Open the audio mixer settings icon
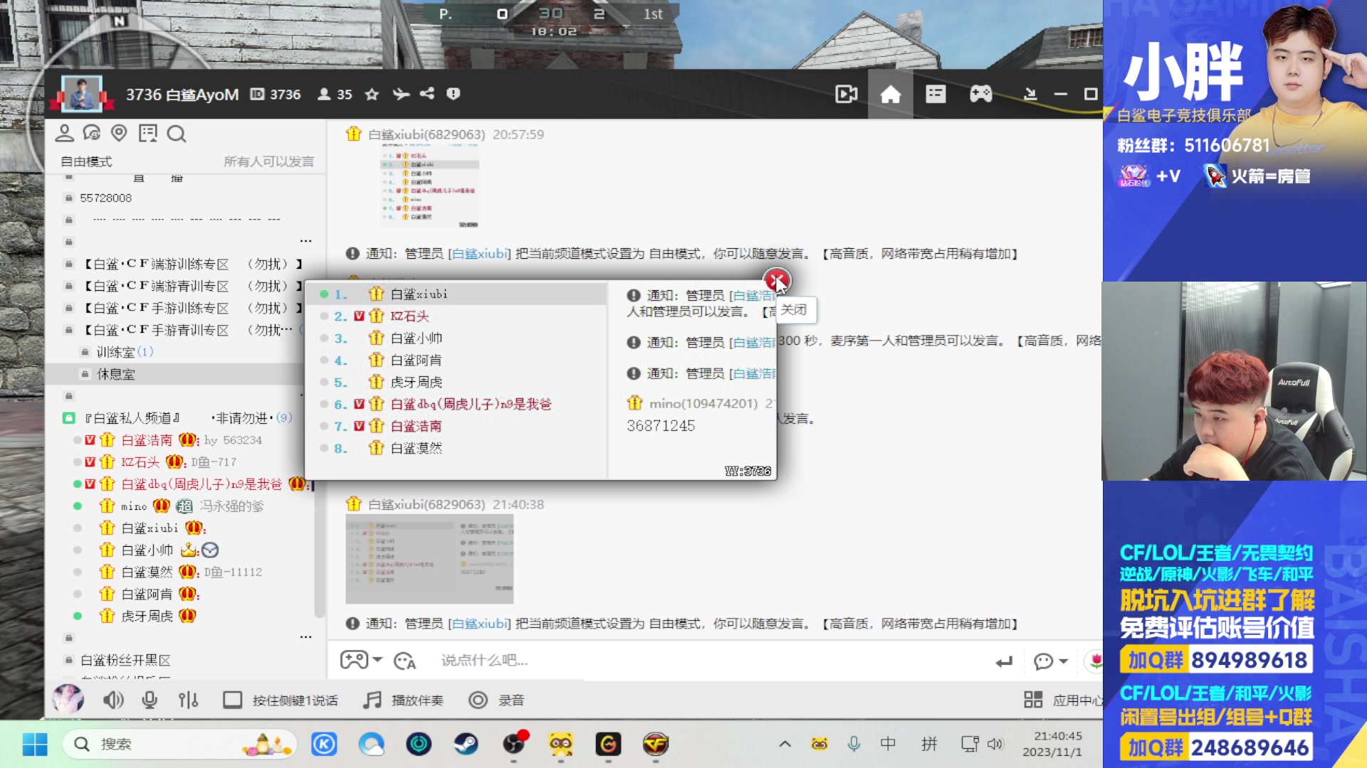Viewport: 1367px width, 768px height. 188,700
